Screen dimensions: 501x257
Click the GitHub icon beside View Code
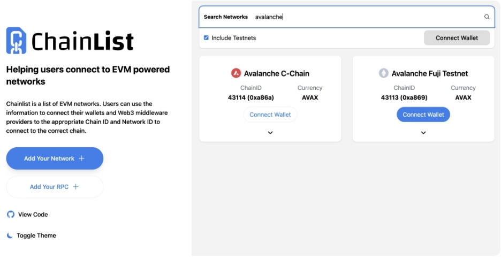[11, 215]
